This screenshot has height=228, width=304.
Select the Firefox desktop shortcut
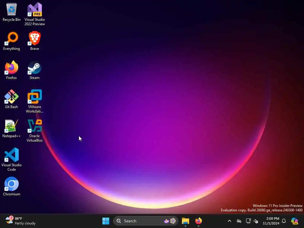(12, 70)
